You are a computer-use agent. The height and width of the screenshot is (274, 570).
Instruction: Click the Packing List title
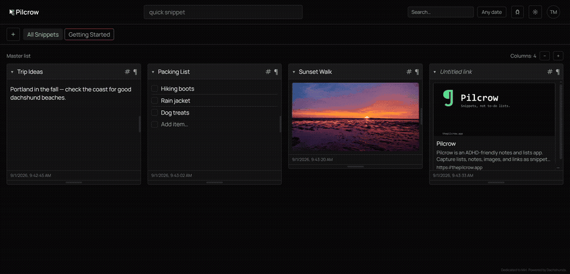click(x=174, y=72)
